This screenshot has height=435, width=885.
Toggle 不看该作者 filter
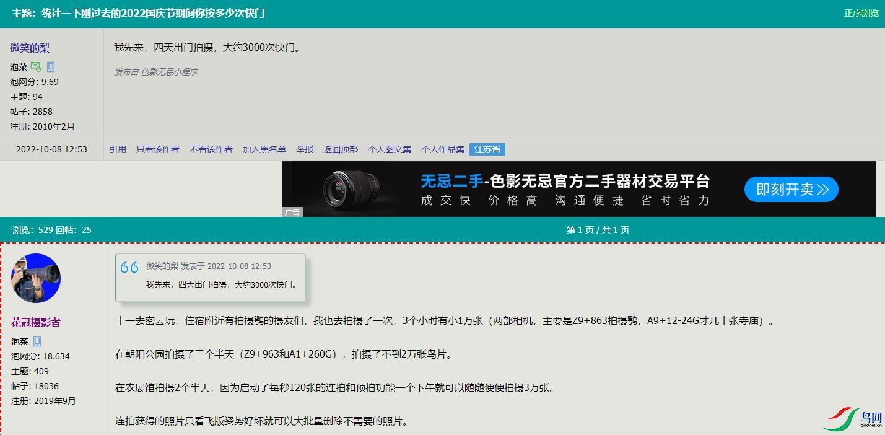pos(211,149)
